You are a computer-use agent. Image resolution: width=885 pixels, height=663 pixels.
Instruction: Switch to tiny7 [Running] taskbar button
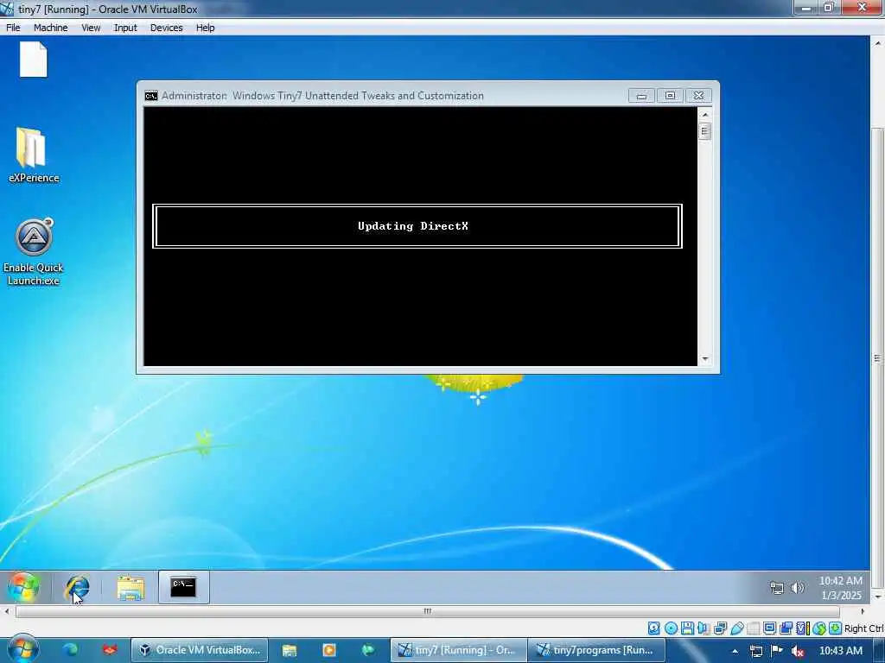point(458,650)
